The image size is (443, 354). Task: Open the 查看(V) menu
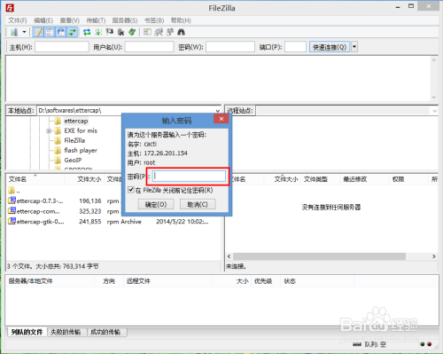70,20
